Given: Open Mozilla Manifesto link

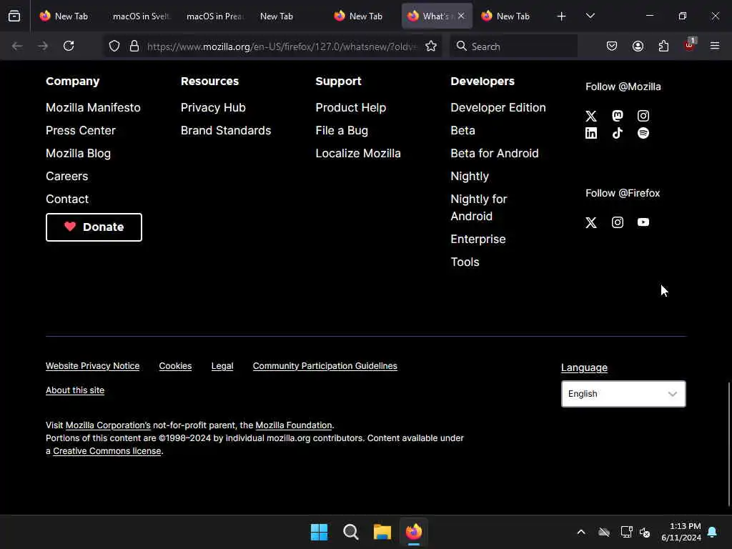Looking at the screenshot, I should point(93,107).
